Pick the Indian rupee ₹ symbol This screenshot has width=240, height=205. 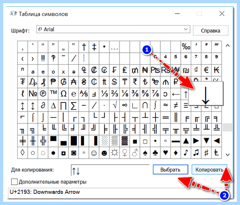coord(135,82)
